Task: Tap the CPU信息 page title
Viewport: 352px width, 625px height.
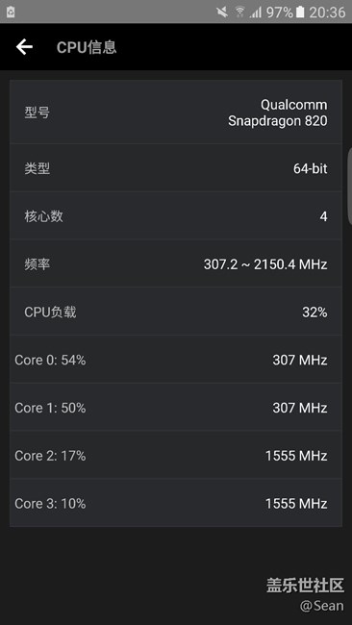Action: 87,47
